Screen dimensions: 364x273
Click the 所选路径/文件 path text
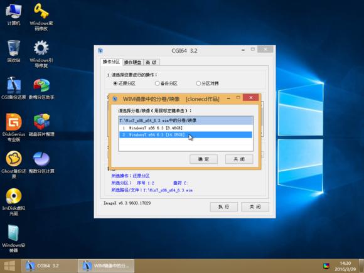(x=152, y=190)
